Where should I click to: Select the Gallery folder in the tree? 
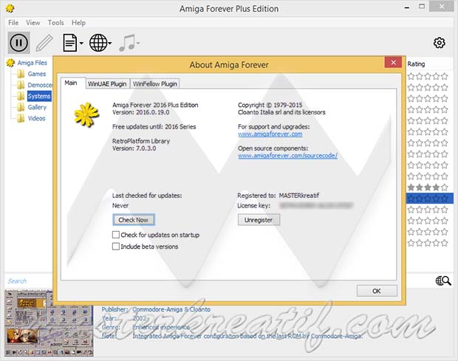tap(37, 107)
